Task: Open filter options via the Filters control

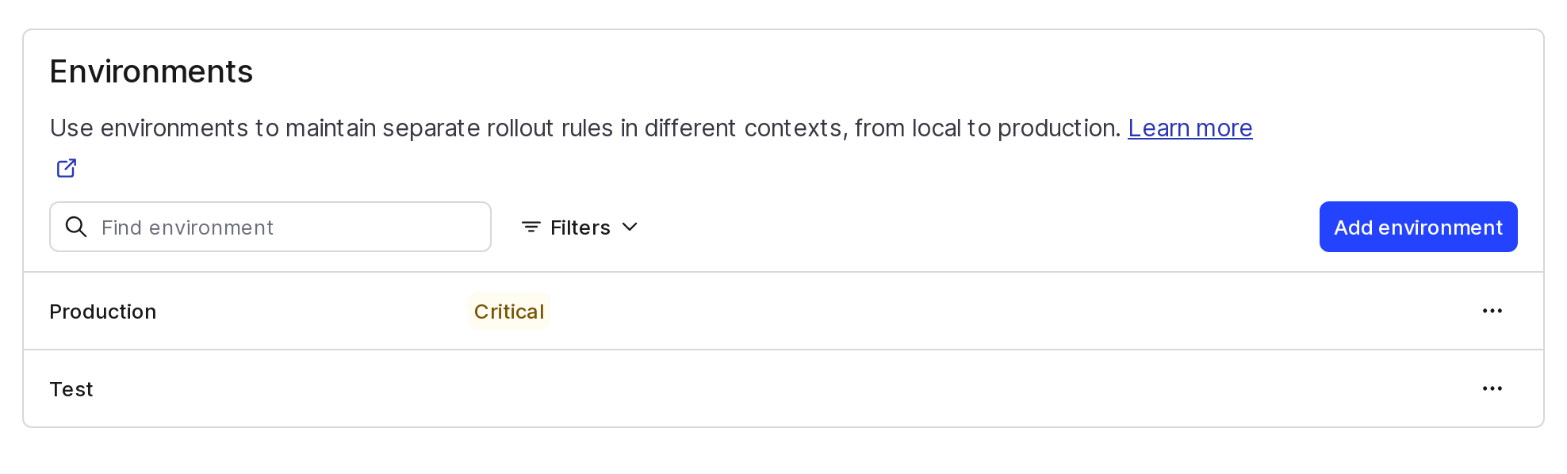Action: pyautogui.click(x=579, y=227)
